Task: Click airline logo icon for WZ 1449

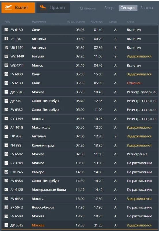Action: (6, 56)
